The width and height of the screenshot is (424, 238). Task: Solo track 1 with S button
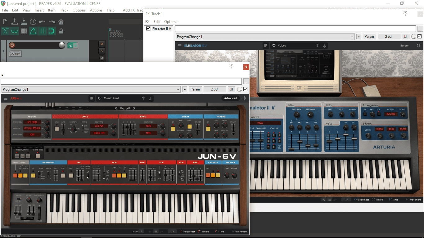(101, 51)
